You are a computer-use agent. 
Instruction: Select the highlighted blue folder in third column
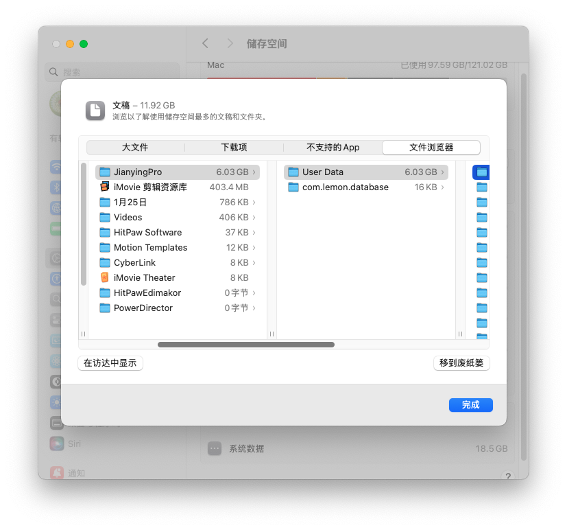pyautogui.click(x=481, y=172)
